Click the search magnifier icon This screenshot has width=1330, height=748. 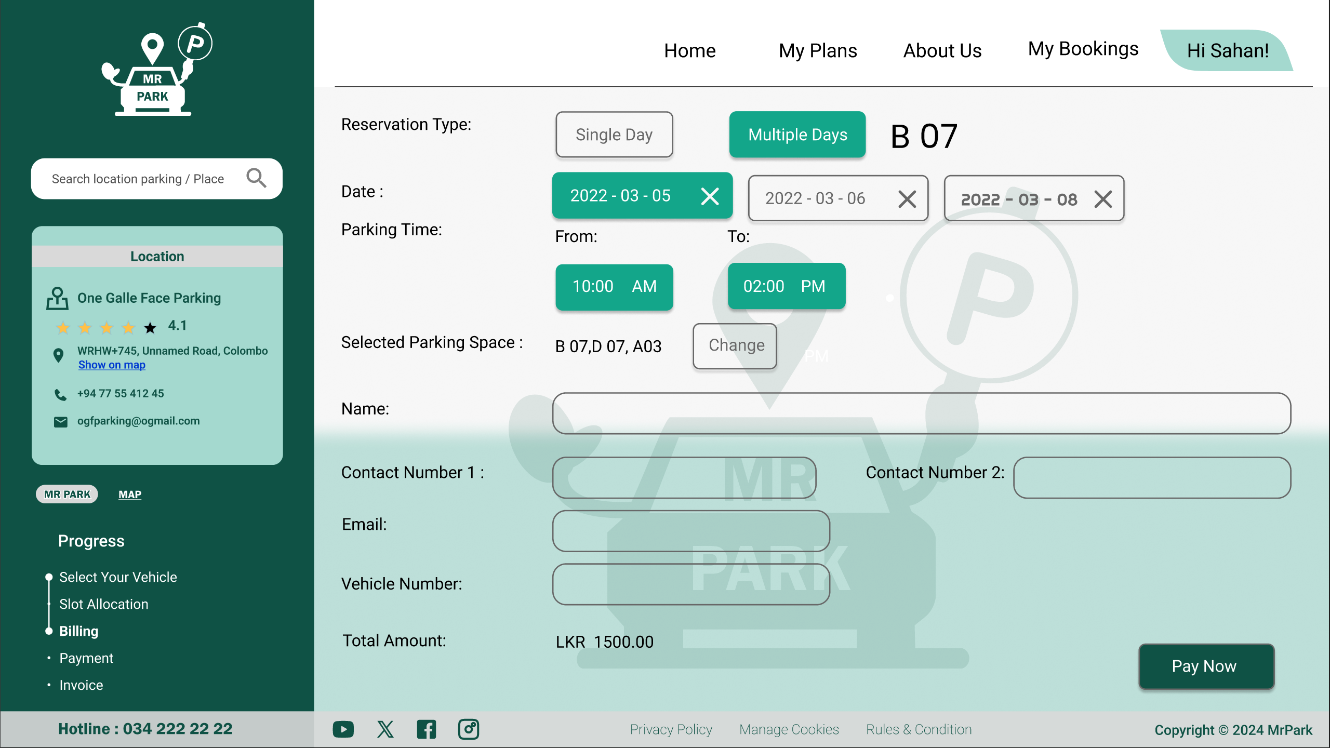(256, 178)
